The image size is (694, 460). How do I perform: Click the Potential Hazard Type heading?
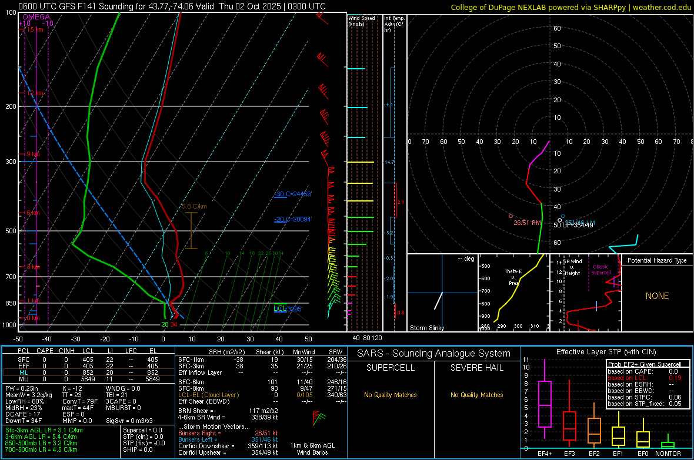tap(657, 260)
